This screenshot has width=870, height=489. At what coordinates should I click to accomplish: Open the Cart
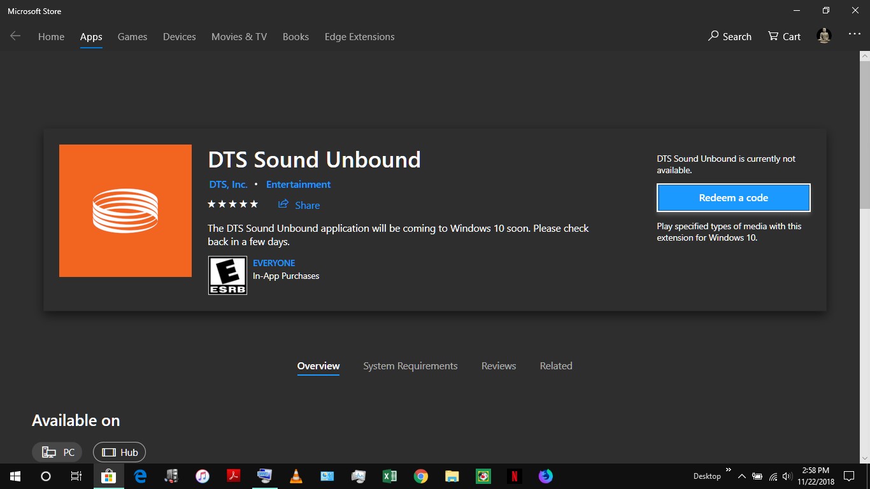(x=784, y=36)
